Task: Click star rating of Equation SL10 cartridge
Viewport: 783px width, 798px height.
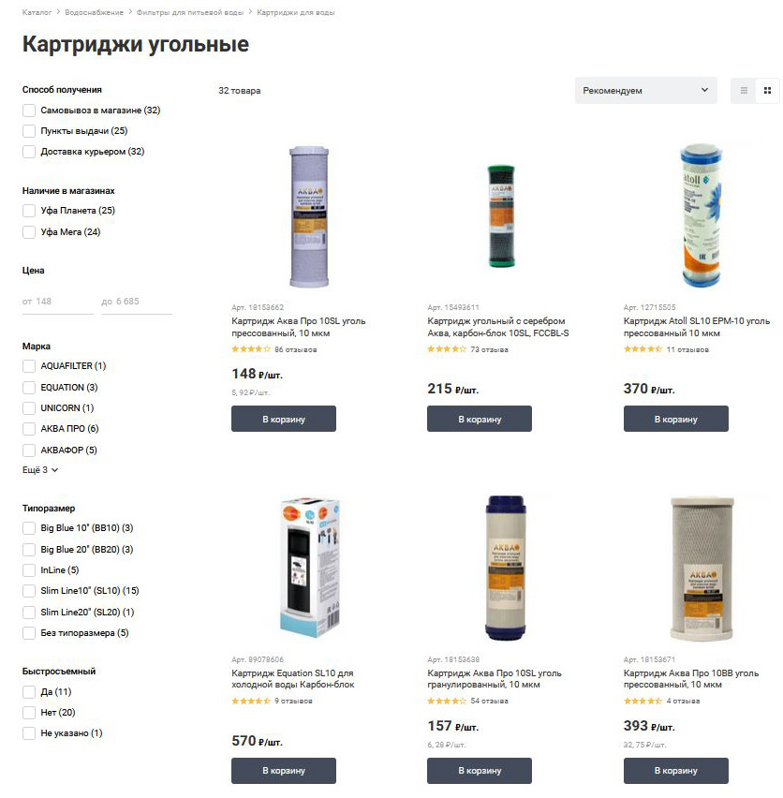Action: click(x=251, y=702)
